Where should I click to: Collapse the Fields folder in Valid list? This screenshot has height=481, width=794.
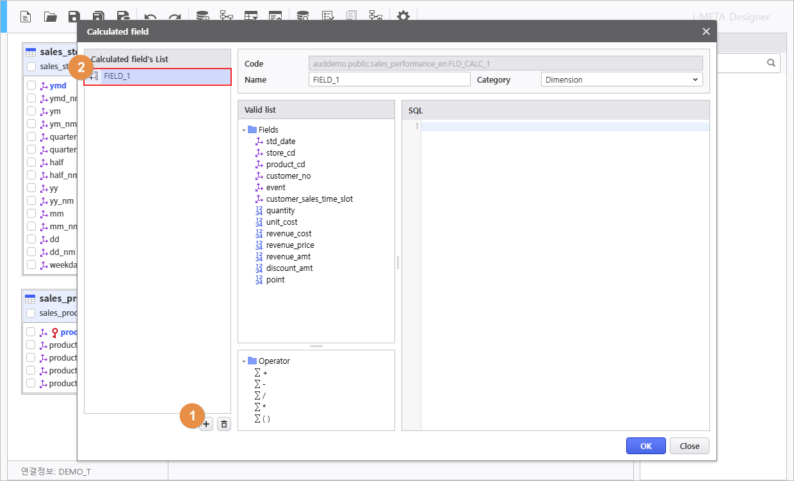coord(245,129)
